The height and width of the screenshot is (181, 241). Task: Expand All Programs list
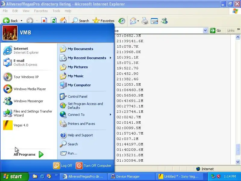click(x=29, y=154)
